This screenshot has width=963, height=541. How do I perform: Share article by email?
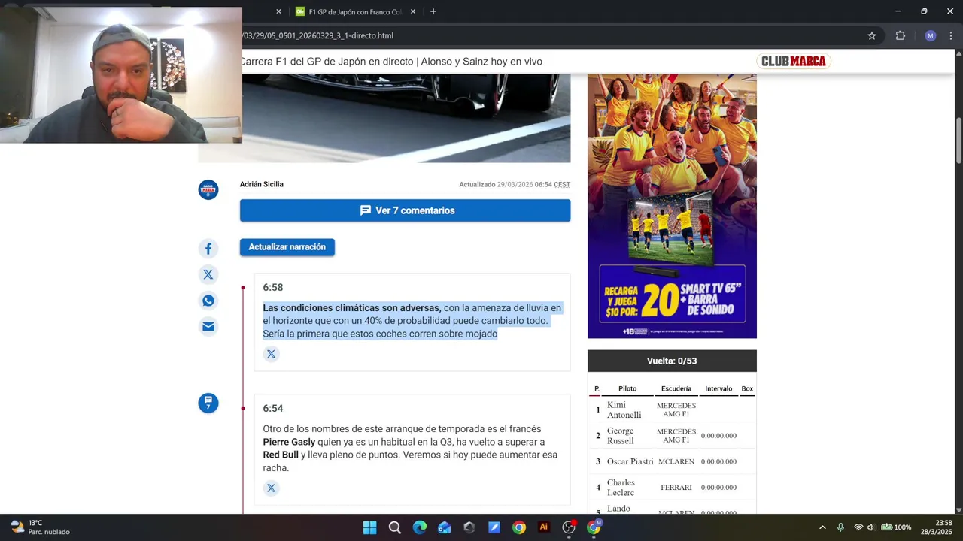[208, 326]
